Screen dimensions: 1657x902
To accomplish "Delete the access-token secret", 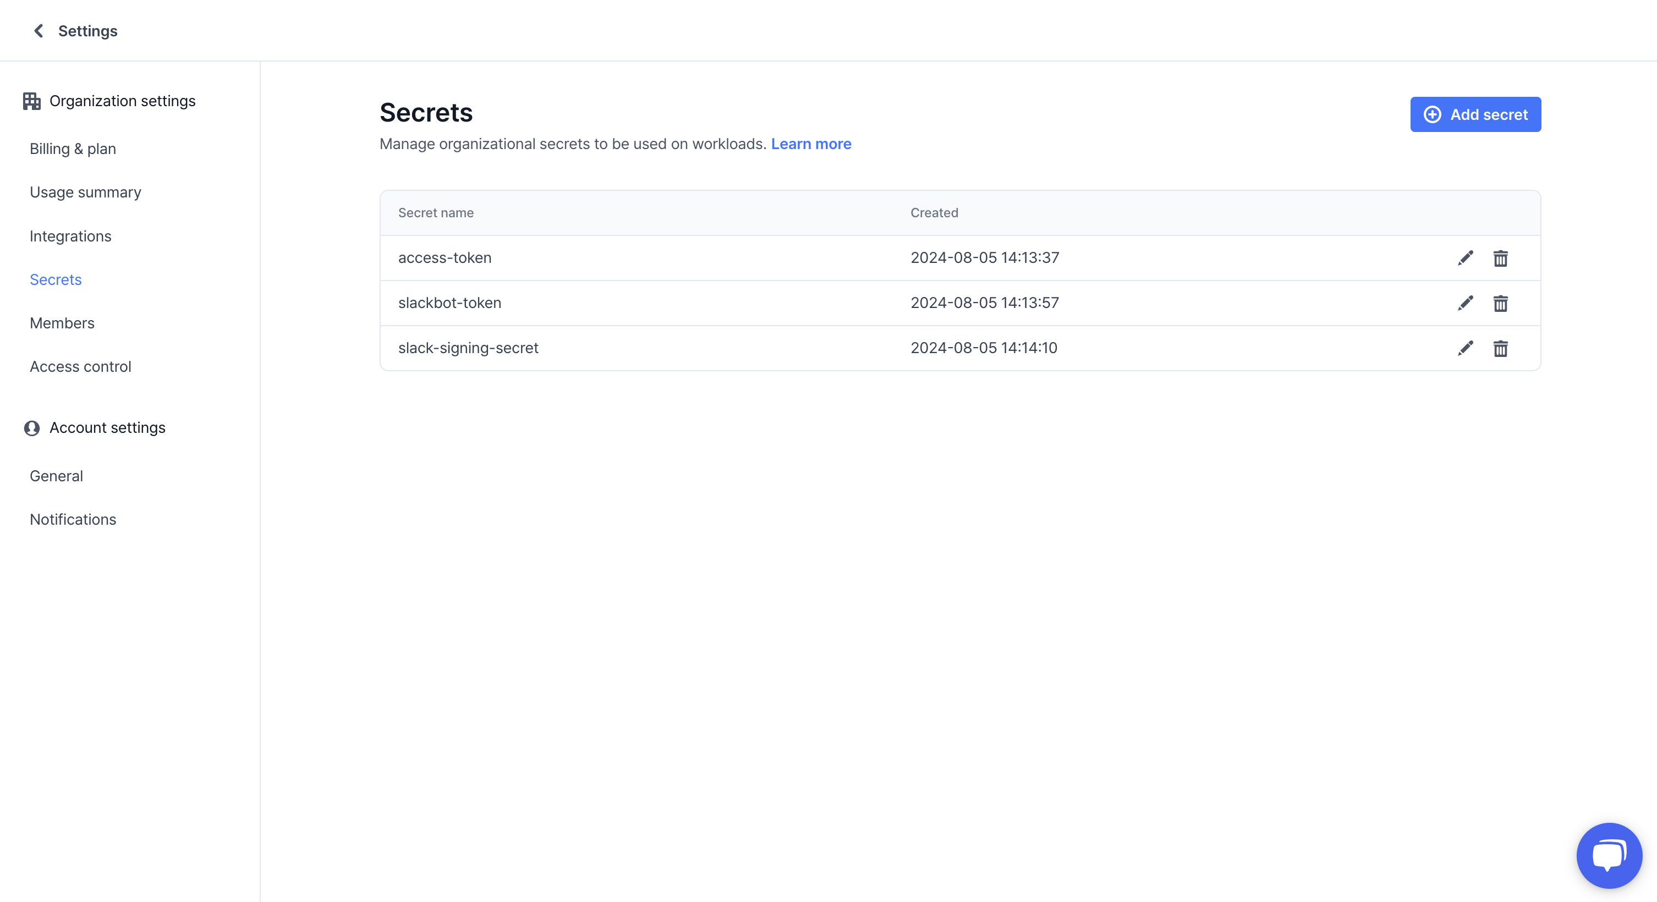I will coord(1500,258).
